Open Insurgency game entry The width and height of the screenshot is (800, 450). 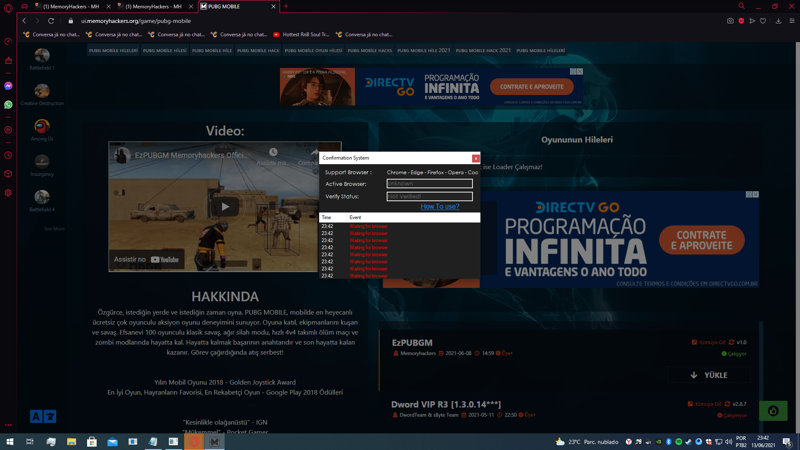pyautogui.click(x=42, y=166)
